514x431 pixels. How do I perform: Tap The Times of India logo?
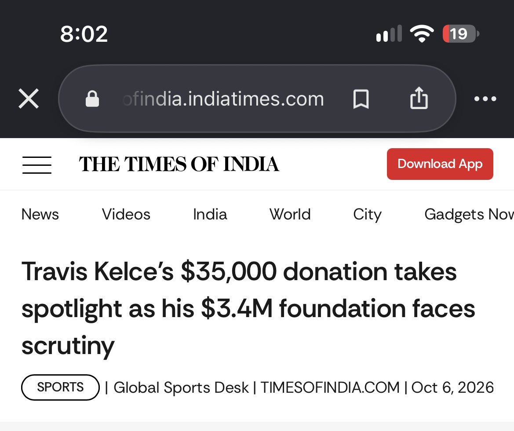click(179, 164)
